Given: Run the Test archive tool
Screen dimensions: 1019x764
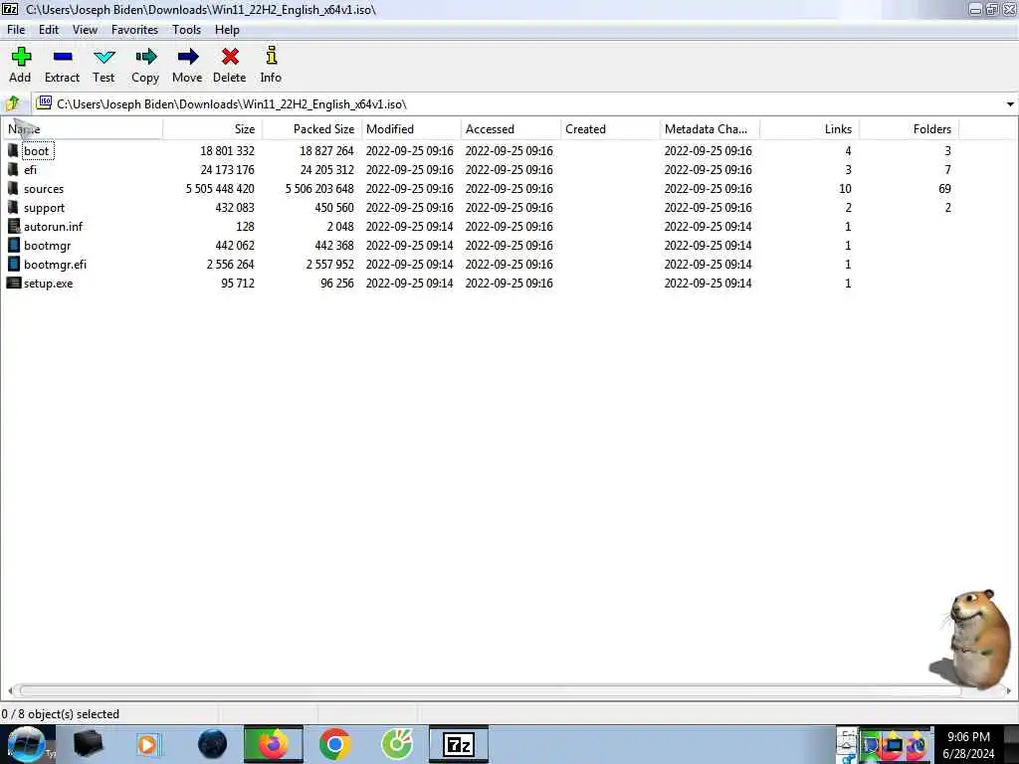Looking at the screenshot, I should tap(103, 57).
